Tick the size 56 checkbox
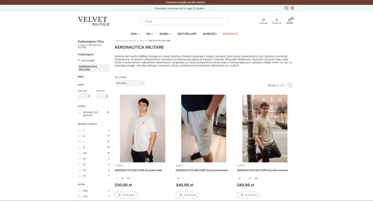Image resolution: width=373 pixels, height=201 pixels. pos(80,176)
